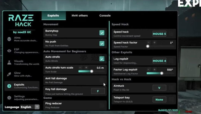Expand the Language dropdown showing English
Image resolution: width=201 pixels, height=114 pixels.
tap(30, 107)
